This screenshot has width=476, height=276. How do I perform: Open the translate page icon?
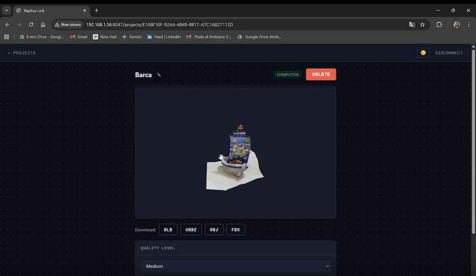pyautogui.click(x=411, y=25)
